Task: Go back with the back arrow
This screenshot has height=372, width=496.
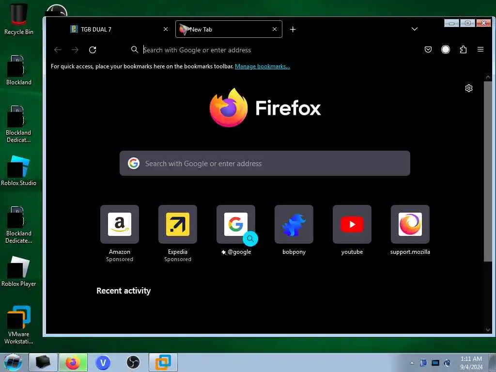Action: [58, 50]
